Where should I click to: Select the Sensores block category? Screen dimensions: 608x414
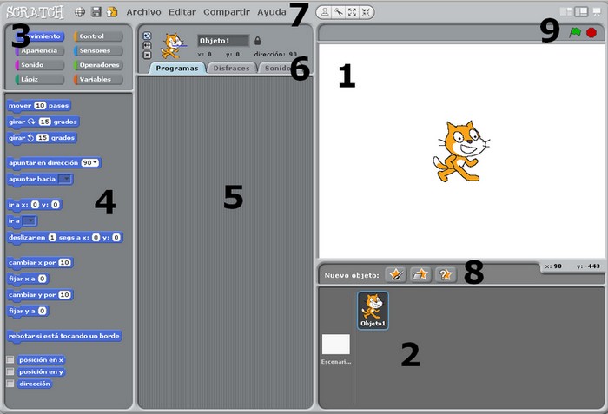(98, 50)
